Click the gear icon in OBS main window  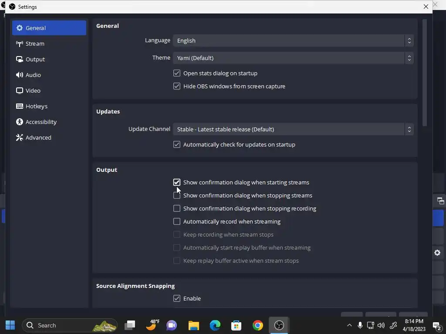pyautogui.click(x=437, y=253)
